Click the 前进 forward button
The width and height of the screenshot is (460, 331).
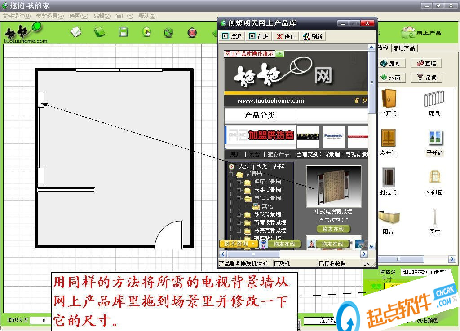click(x=259, y=36)
